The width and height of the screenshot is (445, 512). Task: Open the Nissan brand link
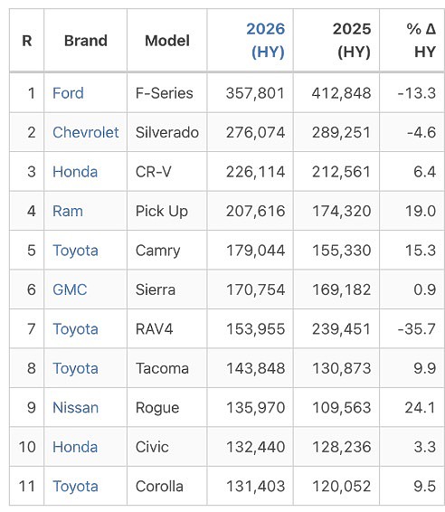click(x=75, y=407)
